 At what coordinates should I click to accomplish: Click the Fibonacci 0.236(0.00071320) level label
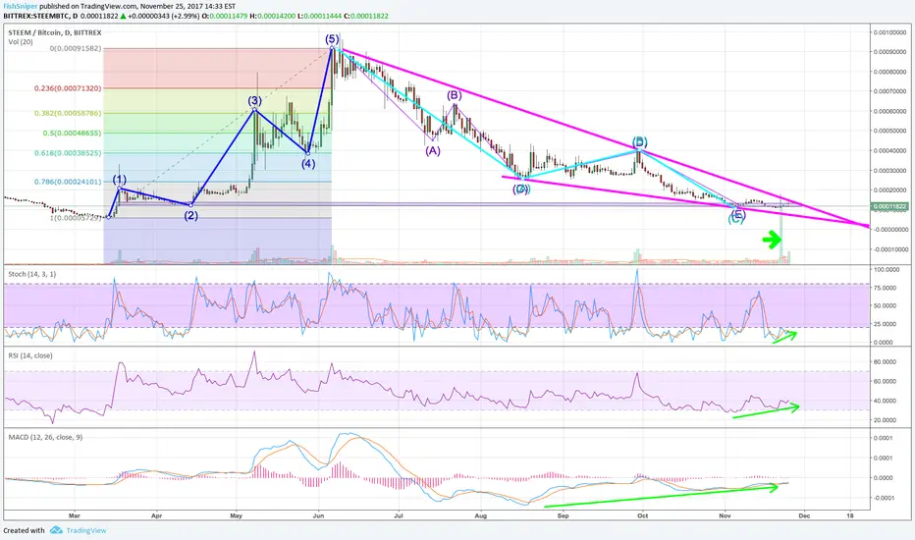[68, 88]
